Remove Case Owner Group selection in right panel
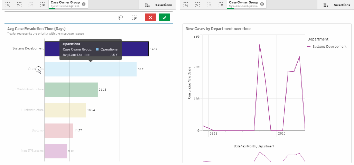The image size is (354, 165). [262, 4]
